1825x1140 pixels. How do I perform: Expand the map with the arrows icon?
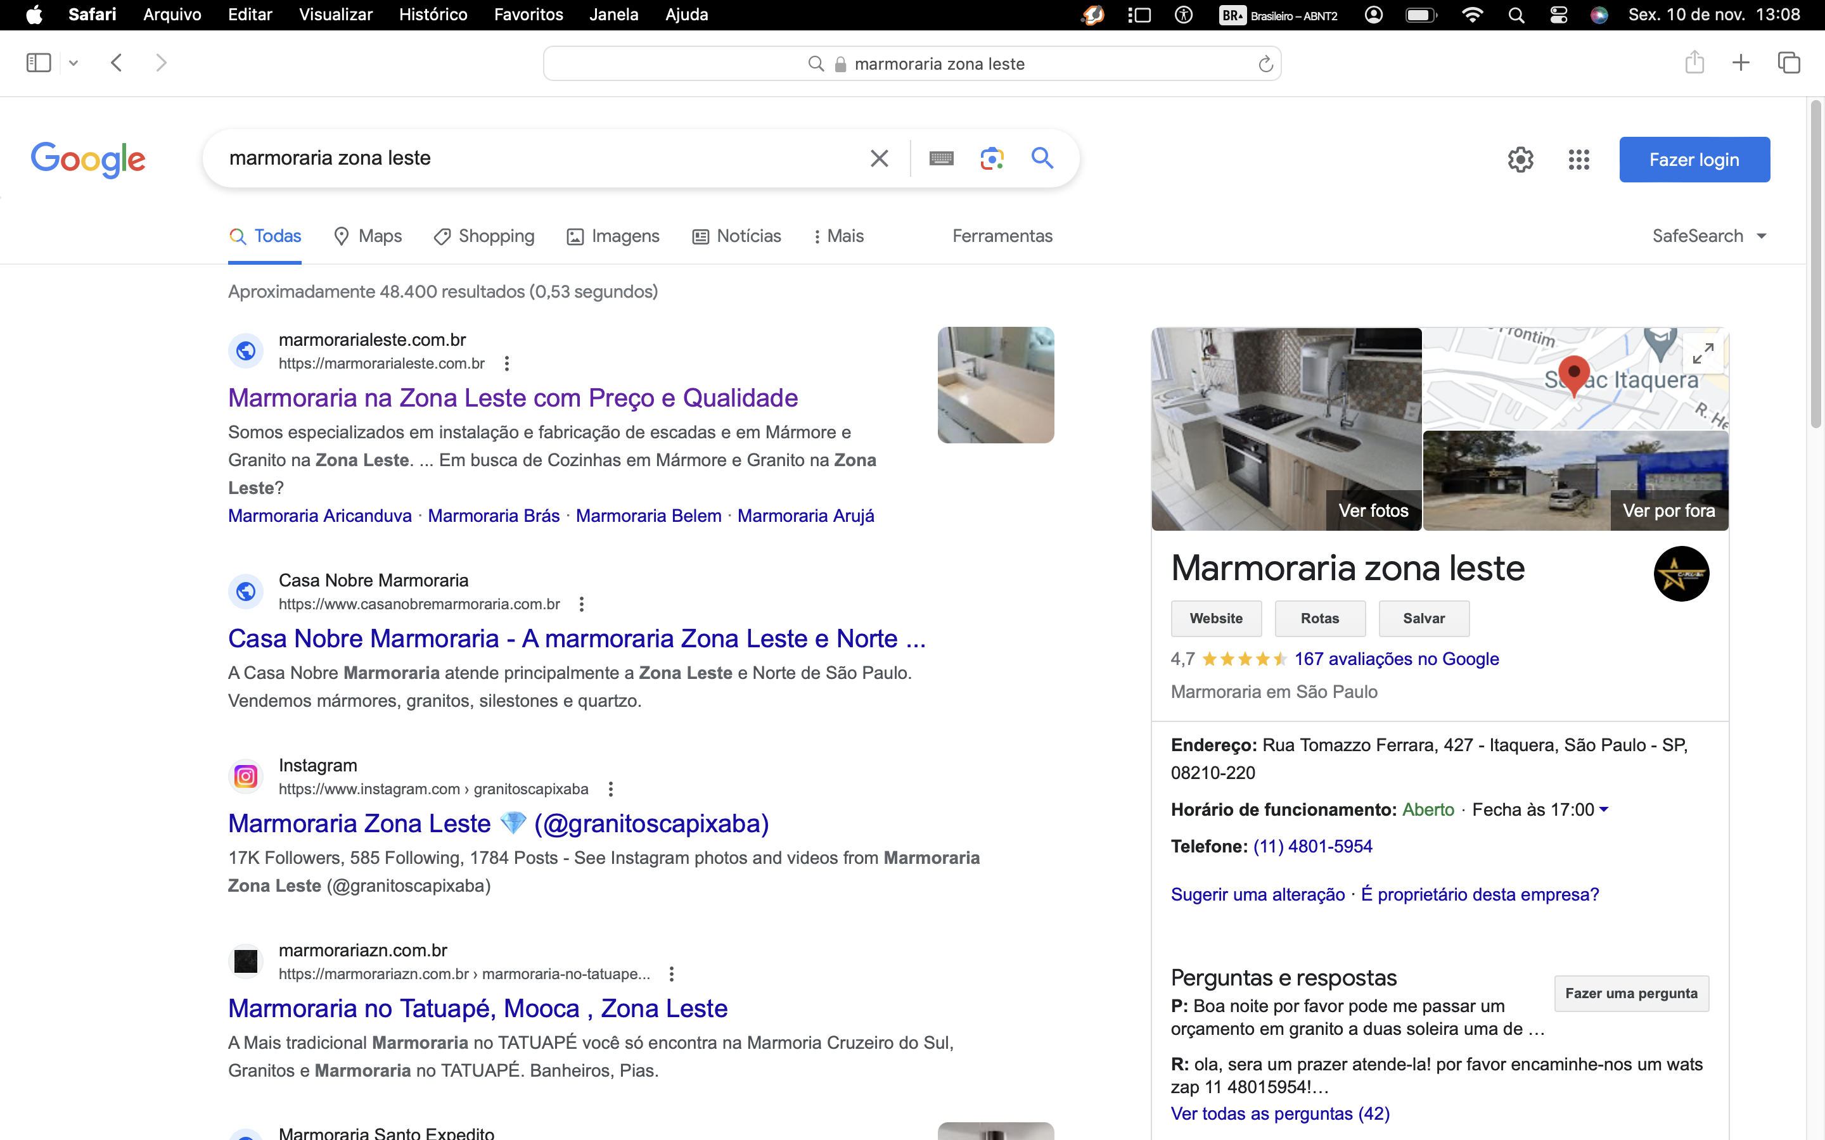click(x=1703, y=353)
